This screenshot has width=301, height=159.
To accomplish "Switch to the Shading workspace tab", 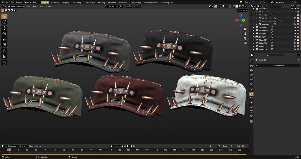I will (101, 3).
